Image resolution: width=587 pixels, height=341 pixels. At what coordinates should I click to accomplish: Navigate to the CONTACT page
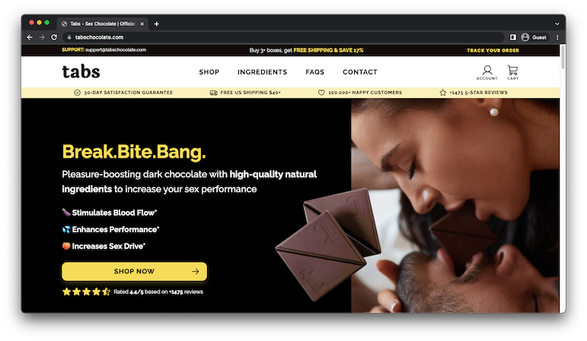point(360,72)
